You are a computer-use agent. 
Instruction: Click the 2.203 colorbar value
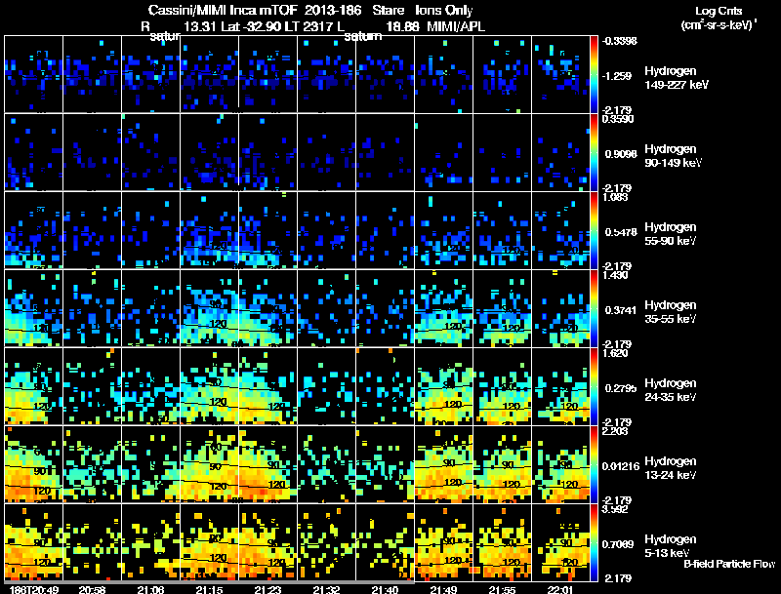pyautogui.click(x=615, y=431)
